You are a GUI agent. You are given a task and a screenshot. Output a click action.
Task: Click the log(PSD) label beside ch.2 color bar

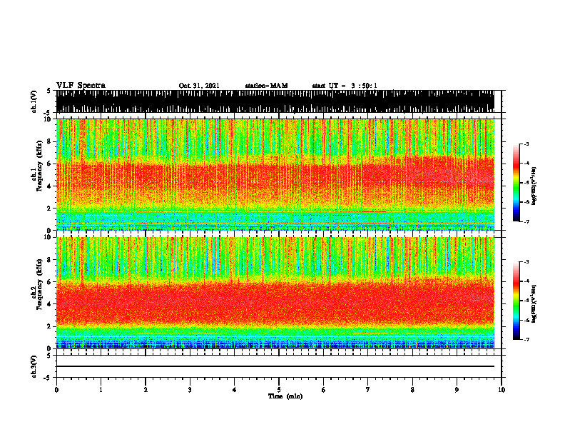[x=535, y=303]
